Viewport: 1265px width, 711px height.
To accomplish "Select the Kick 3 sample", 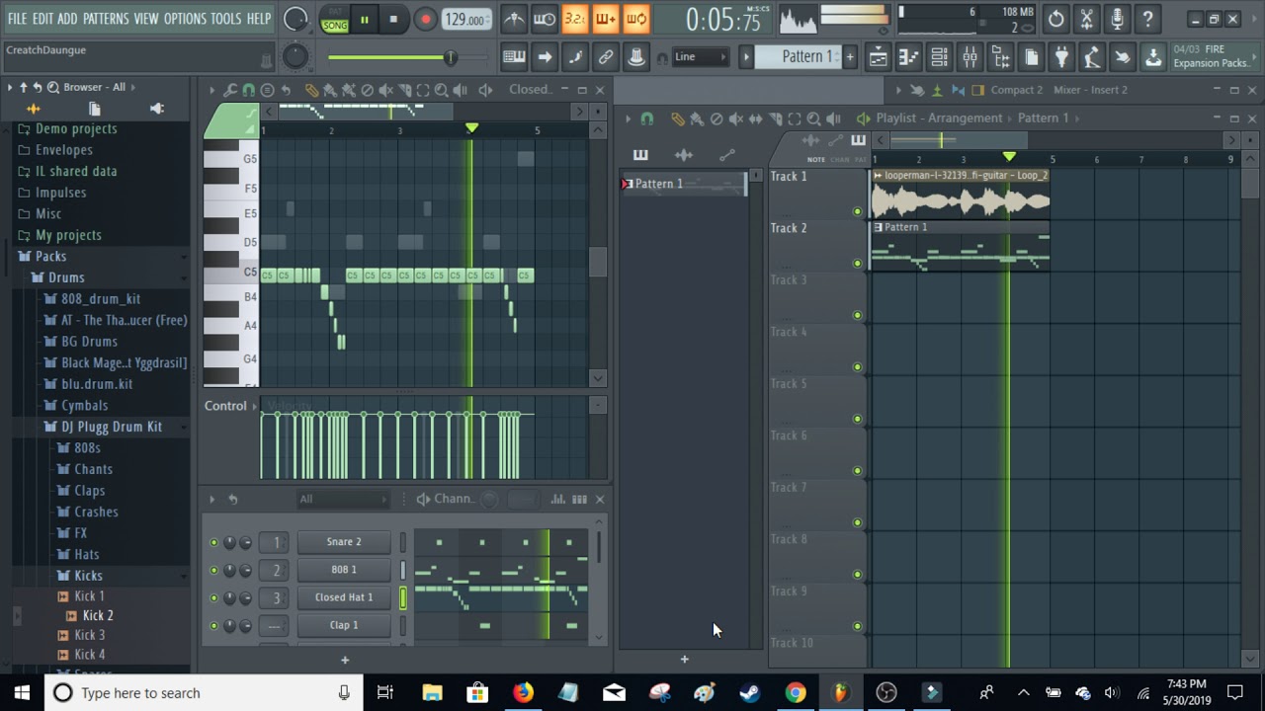I will [x=89, y=635].
